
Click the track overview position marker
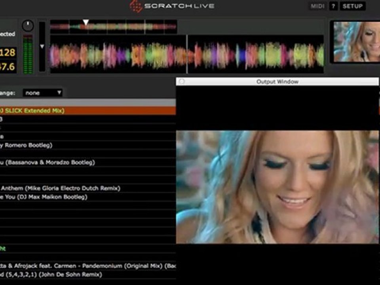pyautogui.click(x=86, y=22)
